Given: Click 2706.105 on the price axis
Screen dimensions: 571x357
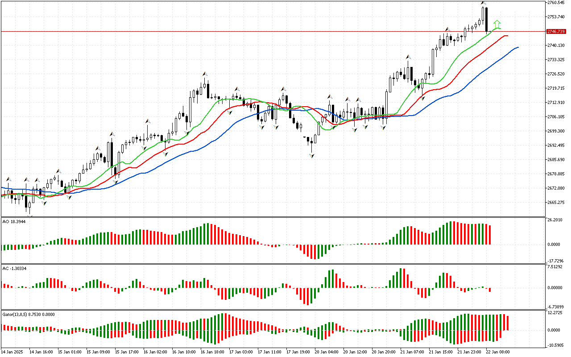Looking at the screenshot, I should tap(555, 117).
